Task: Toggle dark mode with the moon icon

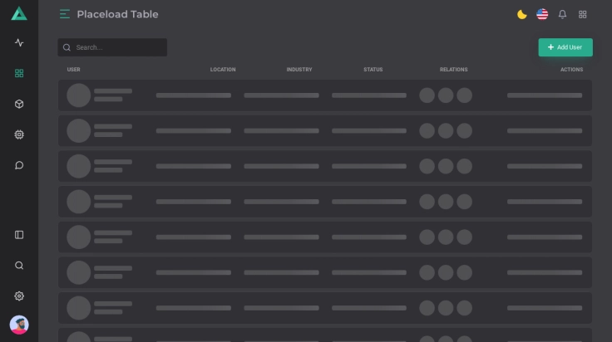Action: point(522,14)
